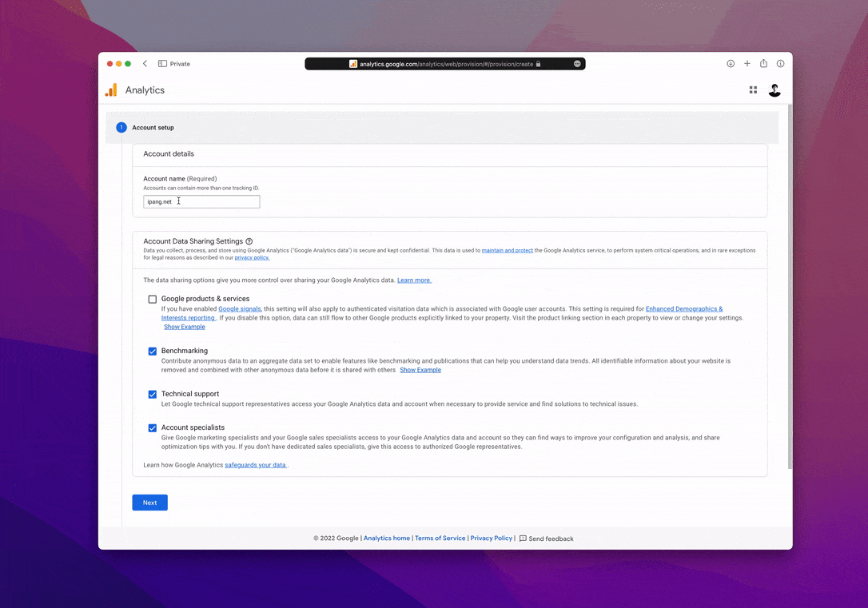Click the Safari back arrow

coord(145,64)
